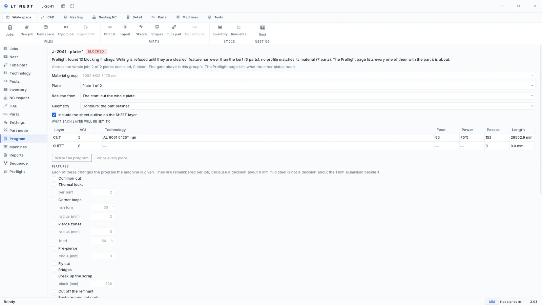Switch to the Nesting NC tab
Screen dimensions: 542x305
click(x=104, y=17)
